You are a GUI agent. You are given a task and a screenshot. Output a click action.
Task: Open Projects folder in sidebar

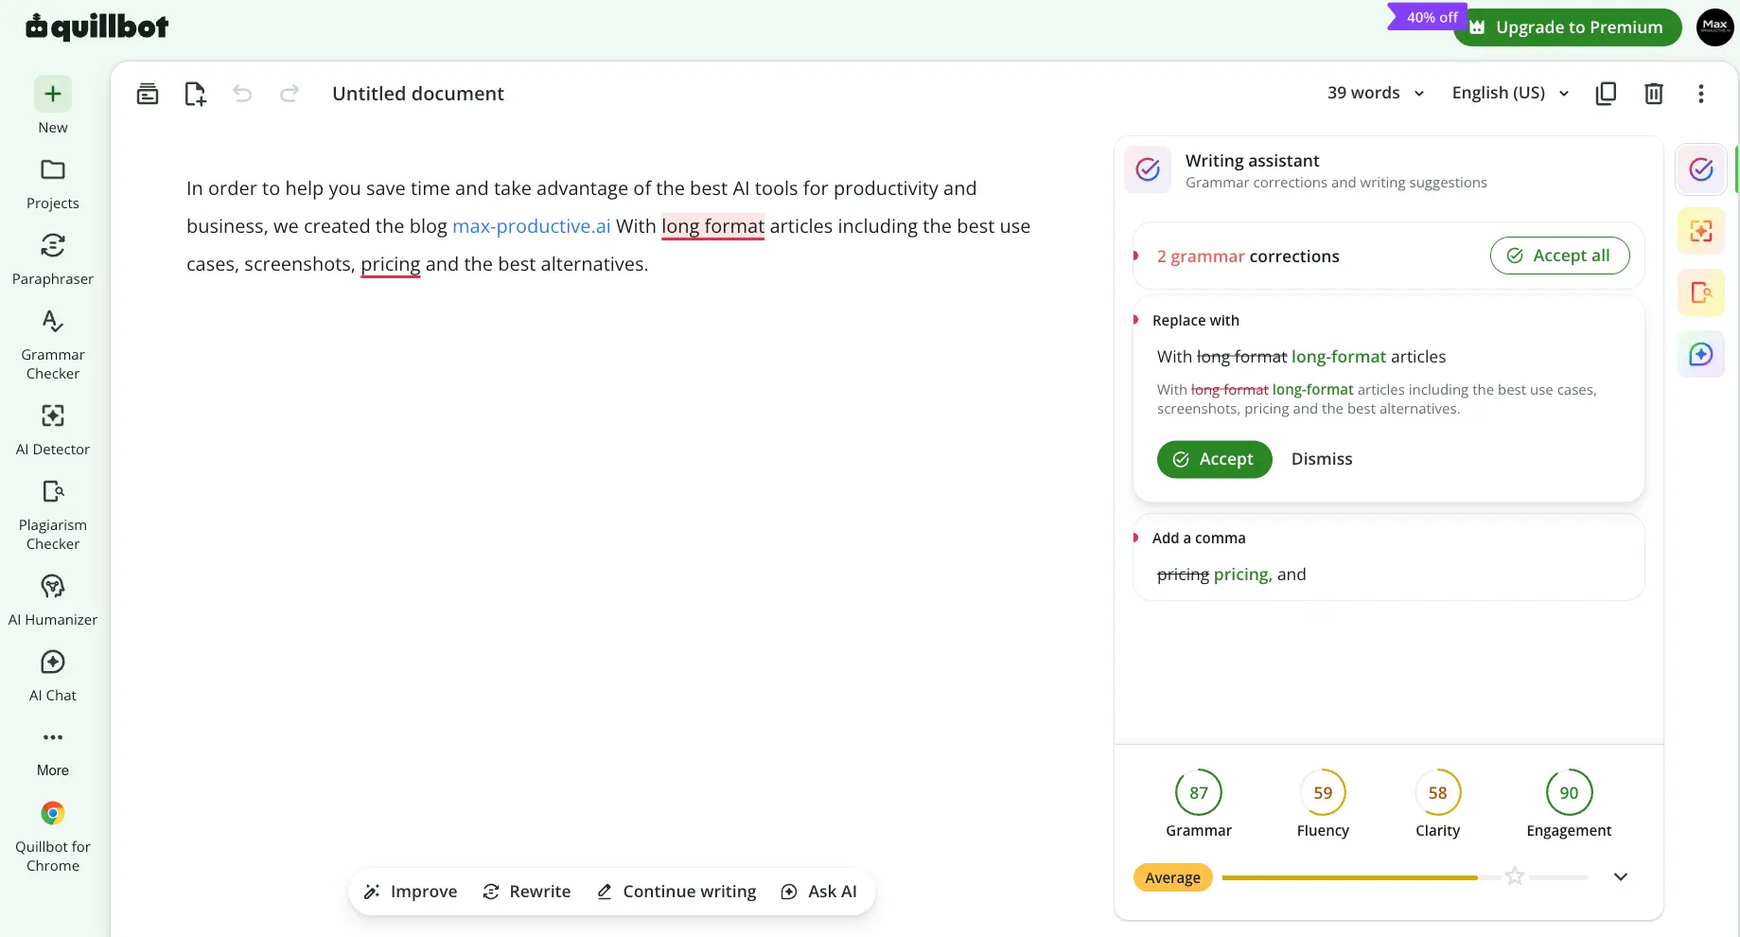(x=53, y=184)
